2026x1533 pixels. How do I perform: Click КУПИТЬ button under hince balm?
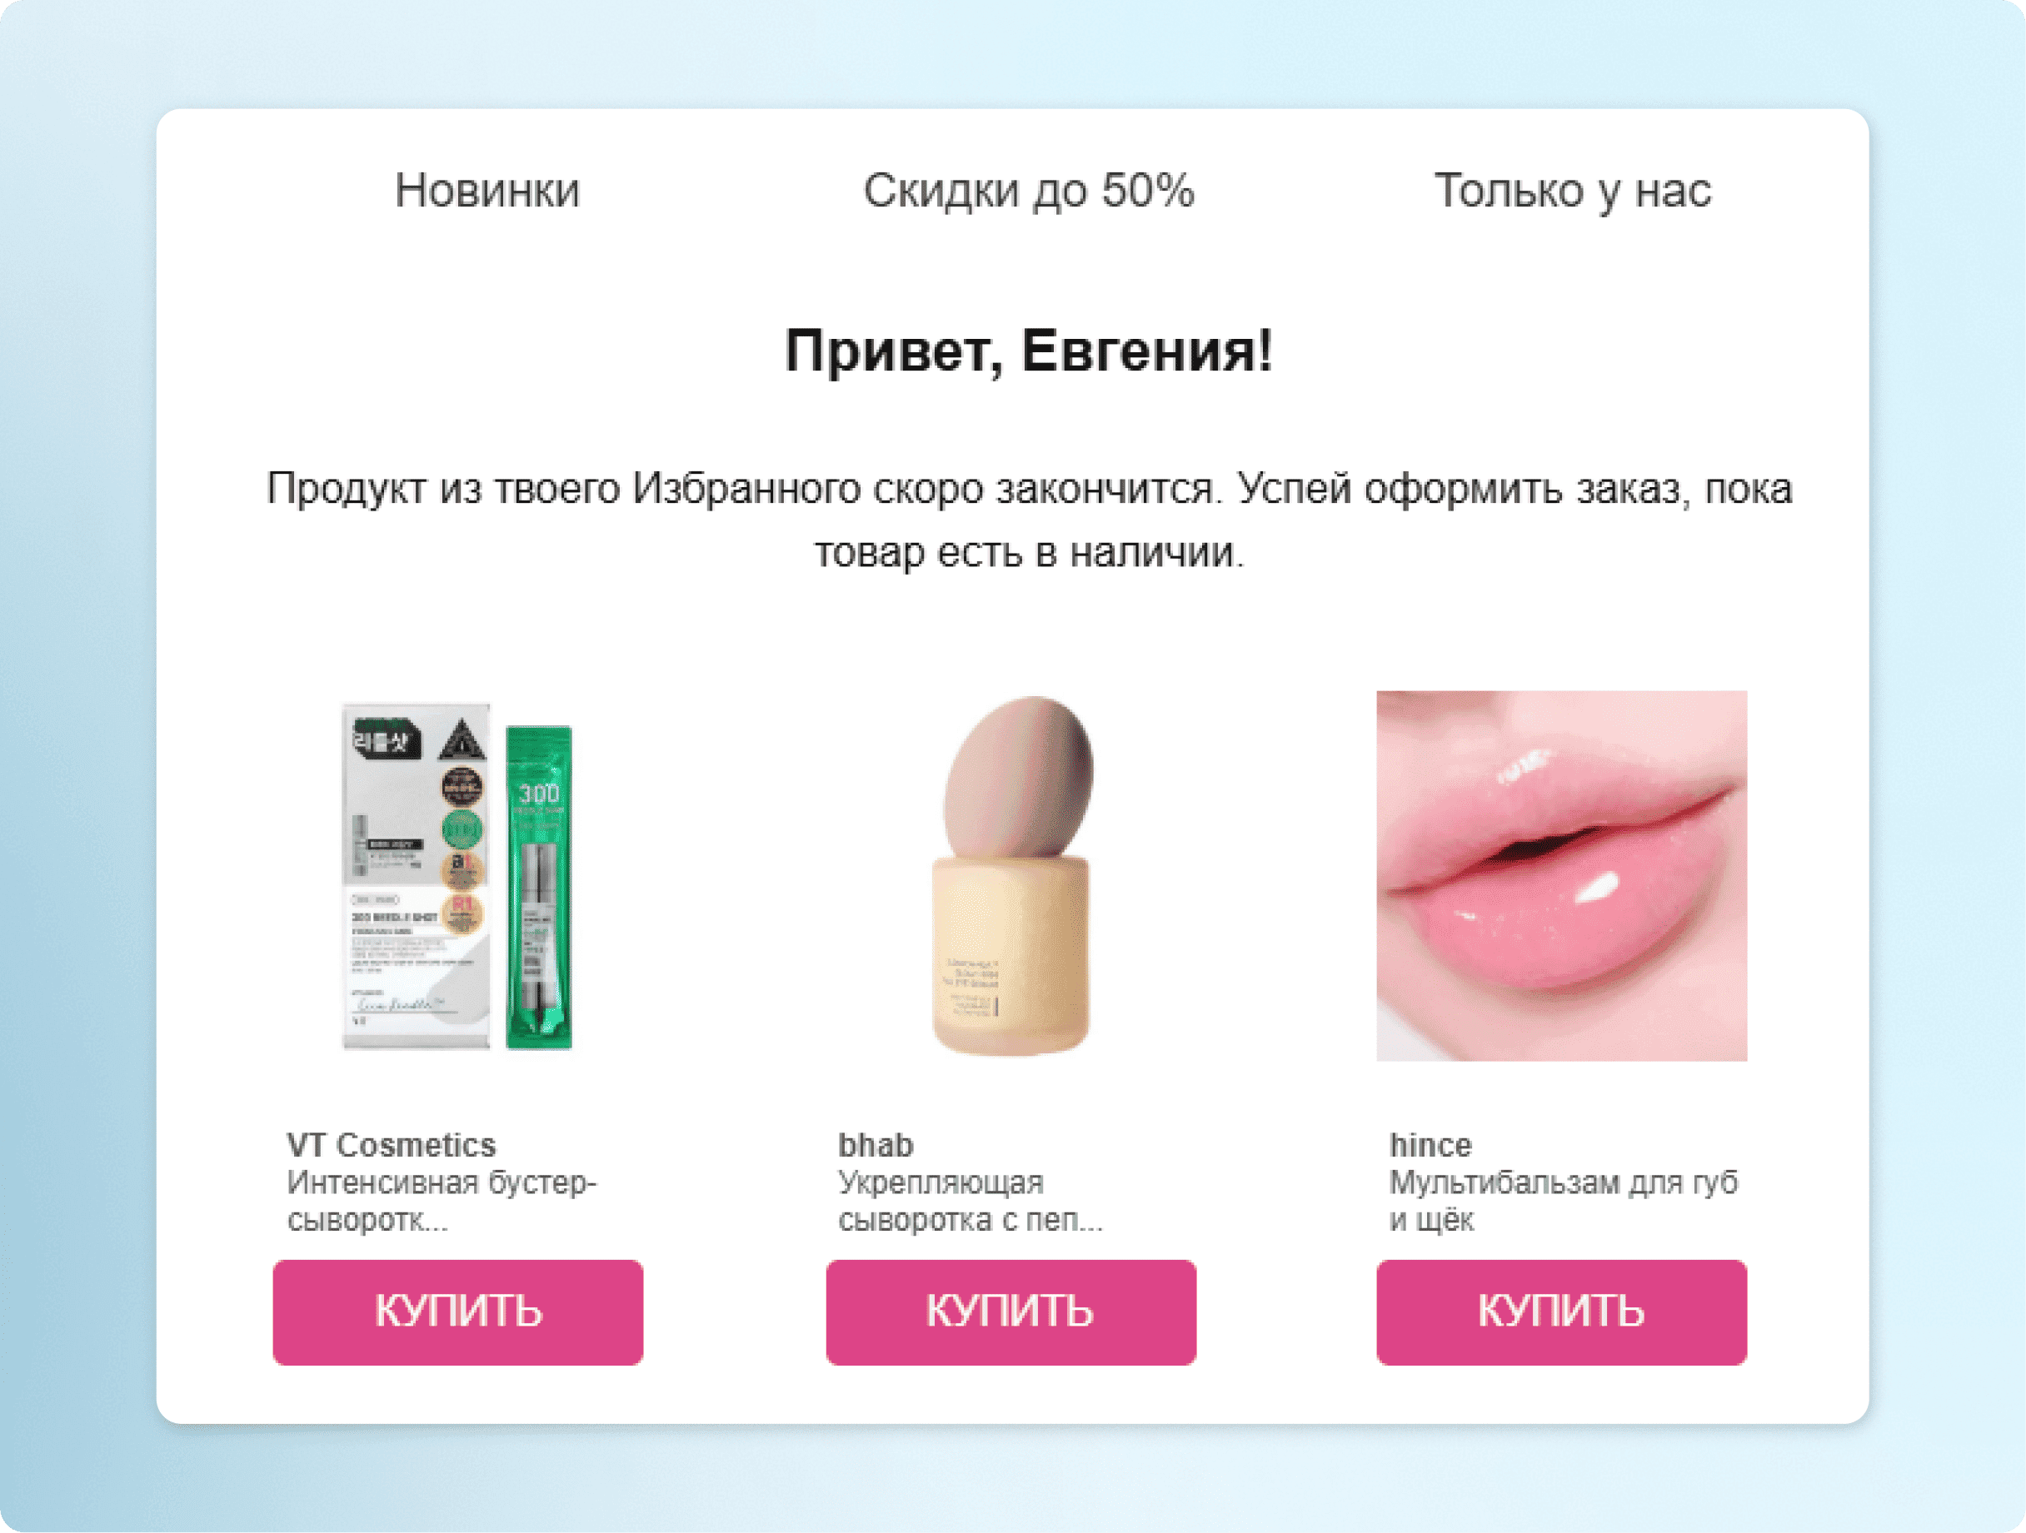coord(1562,1312)
